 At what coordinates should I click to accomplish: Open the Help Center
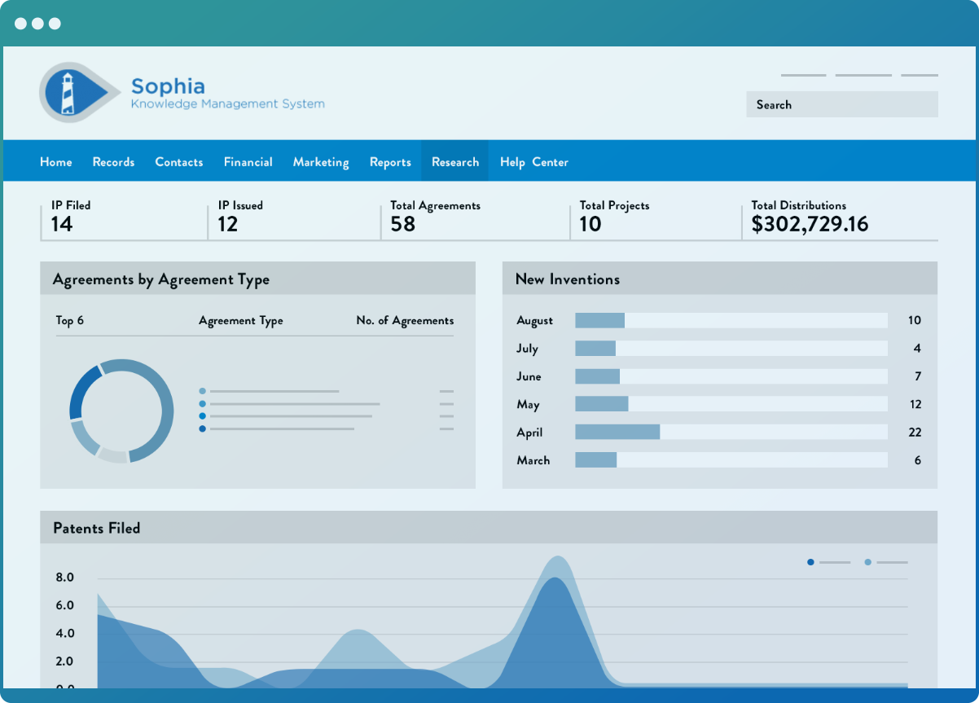(x=533, y=161)
